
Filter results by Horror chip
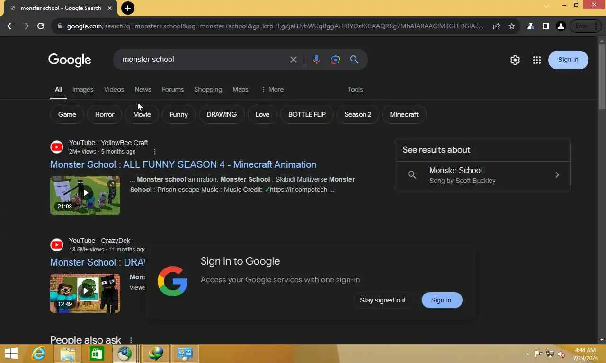pos(105,114)
